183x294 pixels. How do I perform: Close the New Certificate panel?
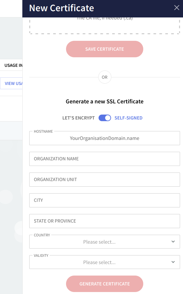click(177, 8)
